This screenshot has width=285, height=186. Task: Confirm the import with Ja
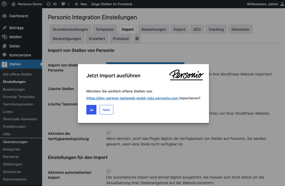tap(91, 110)
